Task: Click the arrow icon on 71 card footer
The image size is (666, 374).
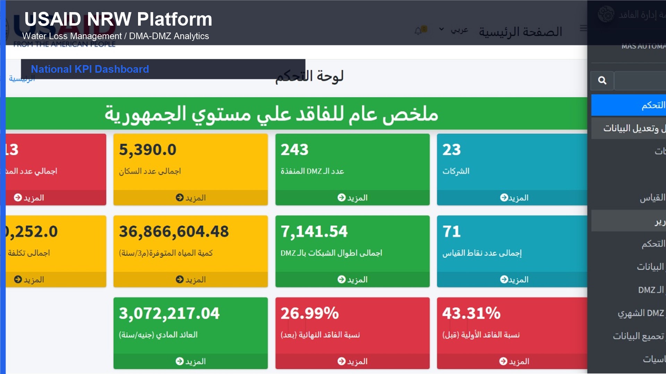Action: [504, 279]
